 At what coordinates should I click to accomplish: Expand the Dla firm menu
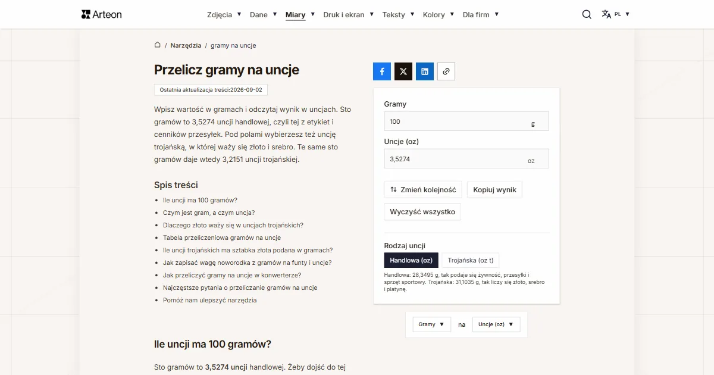tap(481, 14)
